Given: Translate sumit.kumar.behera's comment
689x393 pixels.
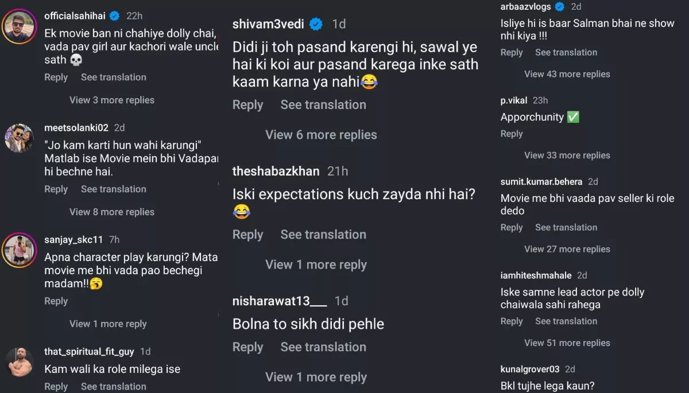Looking at the screenshot, I should point(566,228).
